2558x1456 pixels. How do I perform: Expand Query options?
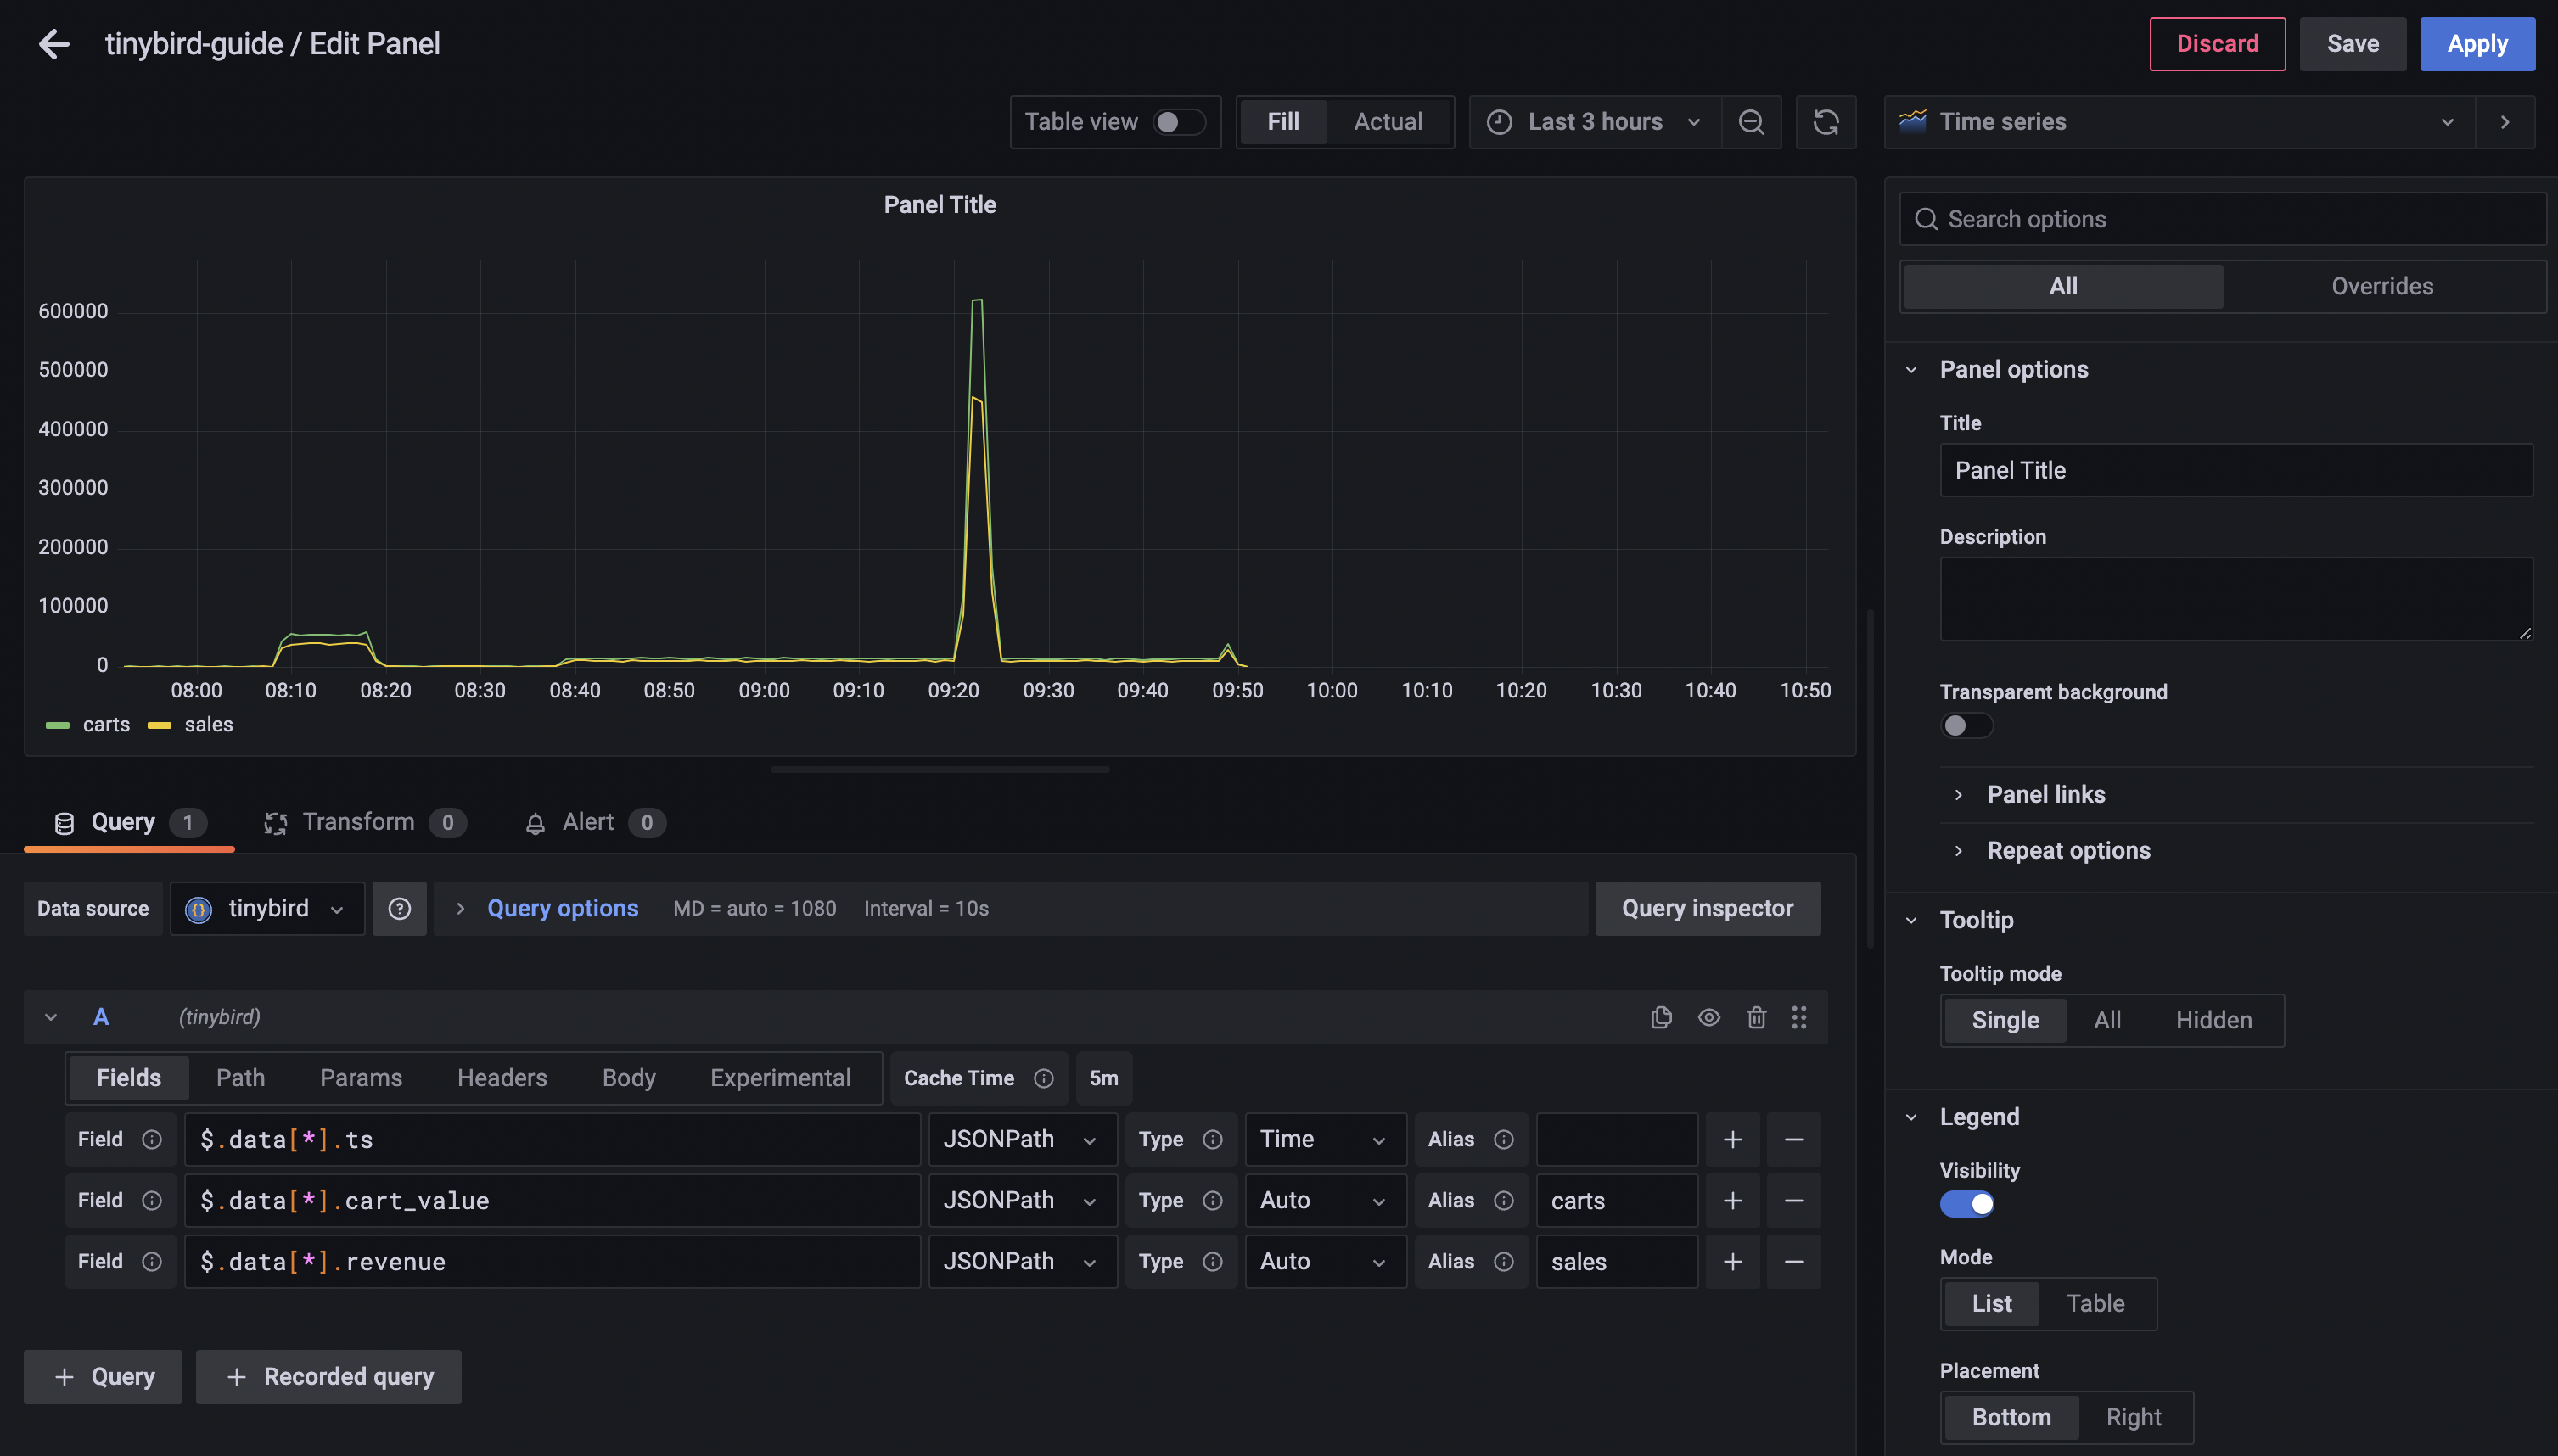click(562, 908)
